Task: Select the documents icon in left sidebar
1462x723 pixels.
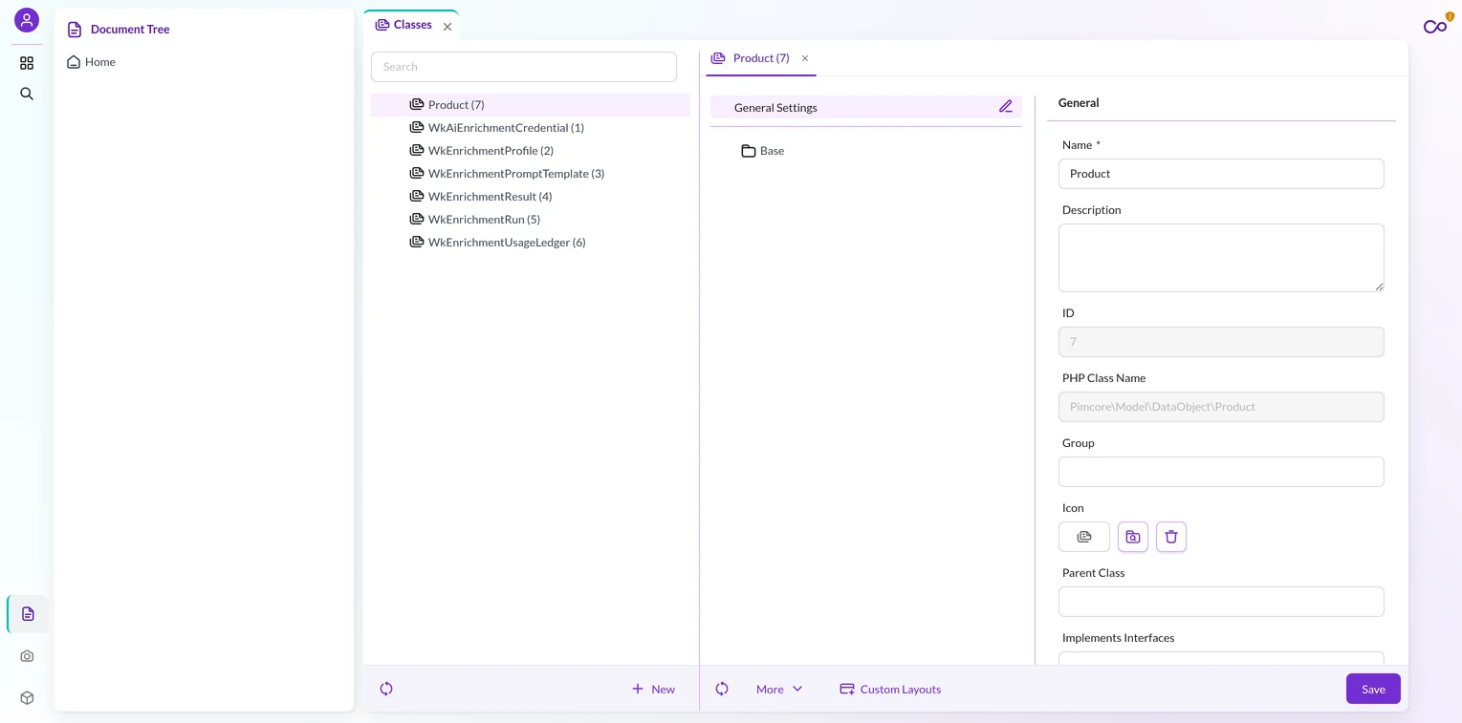Action: 28,614
